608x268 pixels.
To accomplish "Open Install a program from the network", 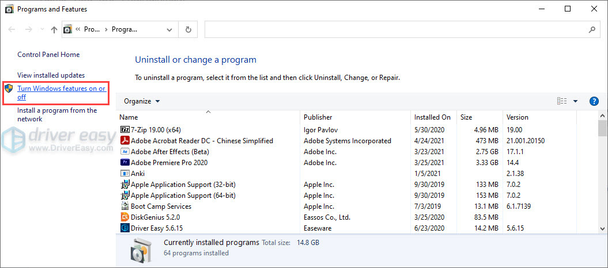I will pos(57,114).
